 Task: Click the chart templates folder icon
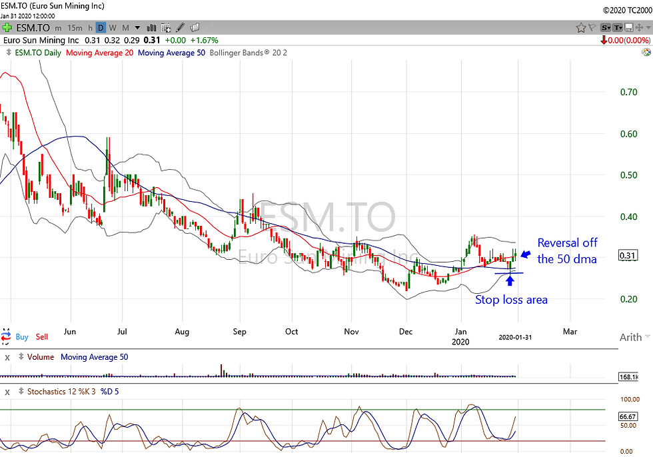pyautogui.click(x=195, y=28)
